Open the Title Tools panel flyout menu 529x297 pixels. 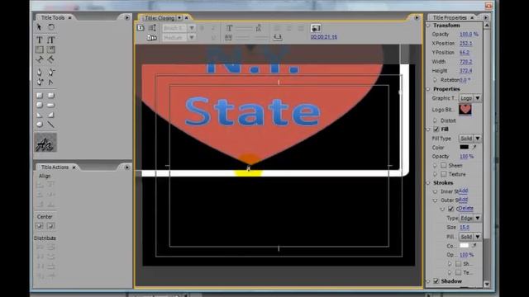126,17
